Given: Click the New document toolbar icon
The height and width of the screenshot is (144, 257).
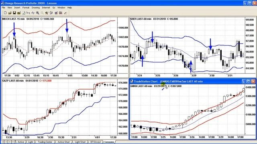Looking at the screenshot, I should pos(5,13).
